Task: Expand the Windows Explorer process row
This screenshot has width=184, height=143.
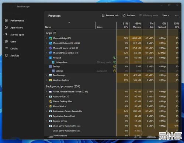Action: (46, 80)
